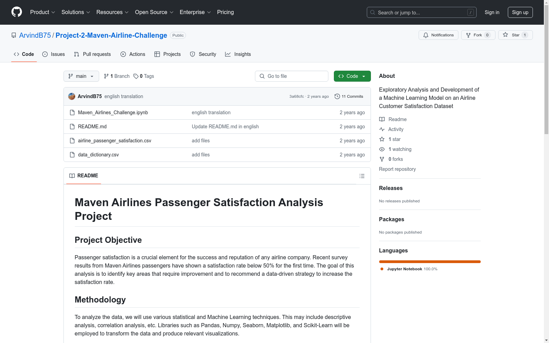
Task: Click the tag icon next to Tags
Action: point(136,76)
